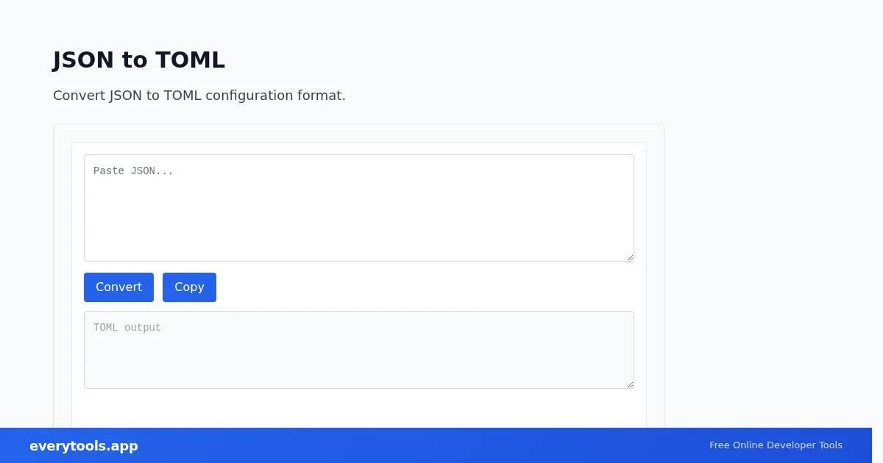Click the Convert button

tap(118, 287)
